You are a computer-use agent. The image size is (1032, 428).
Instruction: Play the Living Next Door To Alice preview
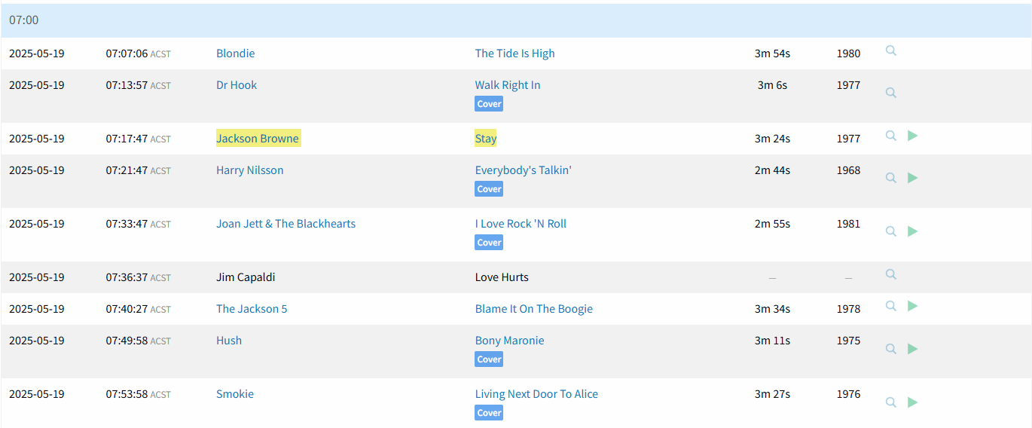tap(912, 402)
